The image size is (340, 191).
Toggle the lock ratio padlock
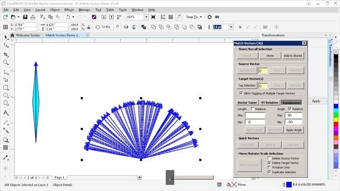pyautogui.click(x=89, y=27)
